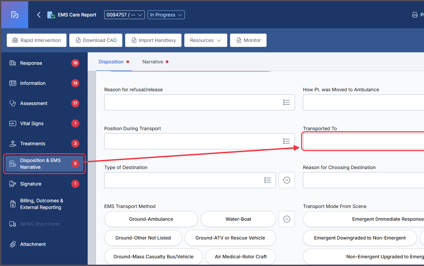The height and width of the screenshot is (266, 424).
Task: Select Ground-ATV or Rescue Vehicle option
Action: pos(230,238)
